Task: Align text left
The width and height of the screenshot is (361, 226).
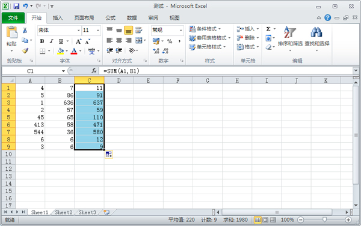Action: click(x=110, y=40)
